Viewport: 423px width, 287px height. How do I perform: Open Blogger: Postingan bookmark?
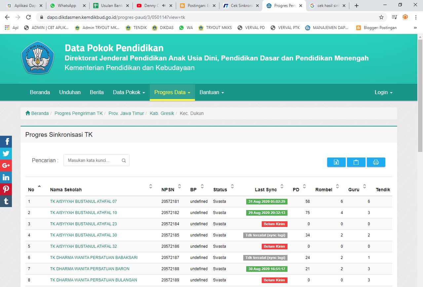(x=376, y=28)
